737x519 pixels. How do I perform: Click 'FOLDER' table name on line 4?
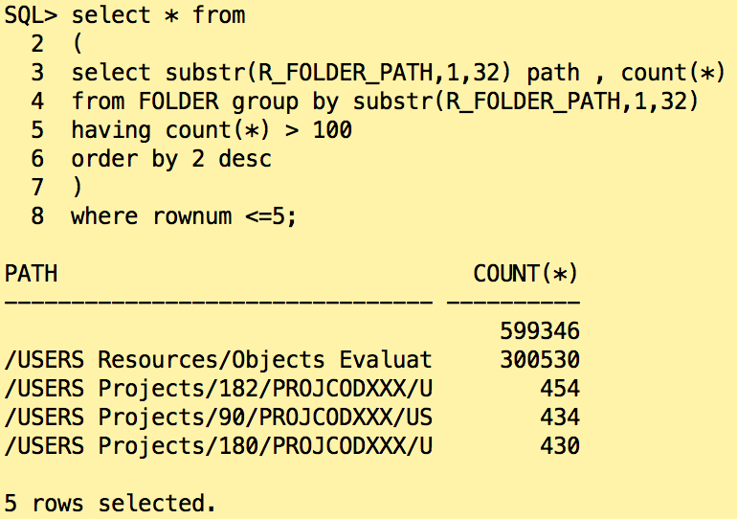(x=179, y=102)
